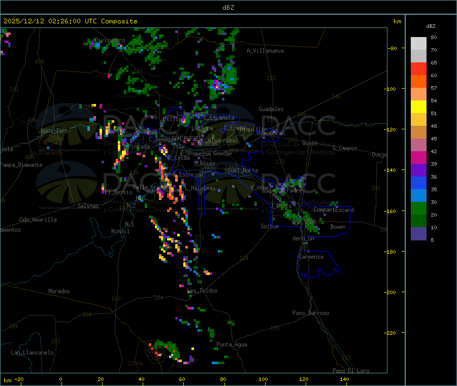Click the Goudge map label
Viewport: 457px width, 386px height.
coord(222,153)
